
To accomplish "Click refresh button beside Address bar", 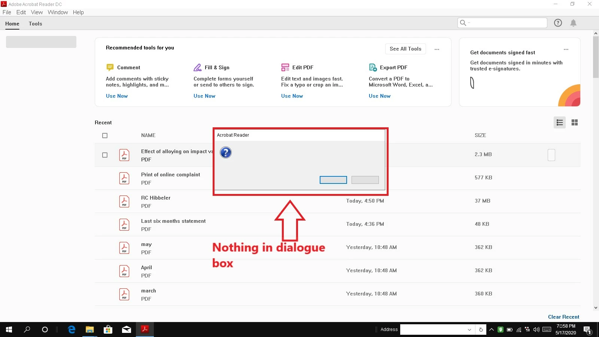I will pyautogui.click(x=481, y=330).
